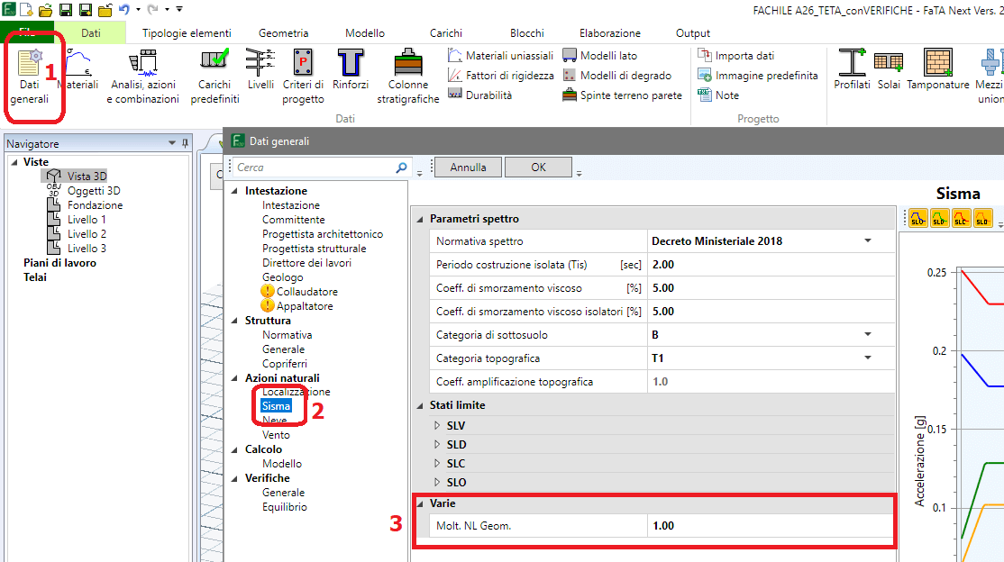
Task: Expand the SLC limit state
Action: [437, 464]
